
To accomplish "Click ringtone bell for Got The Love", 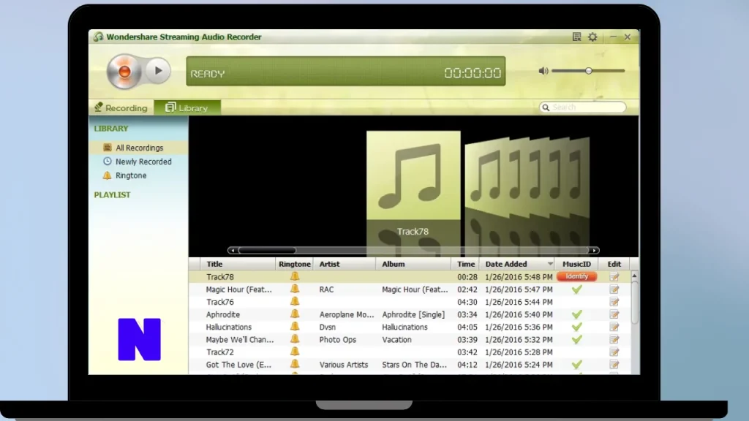I will coord(295,364).
